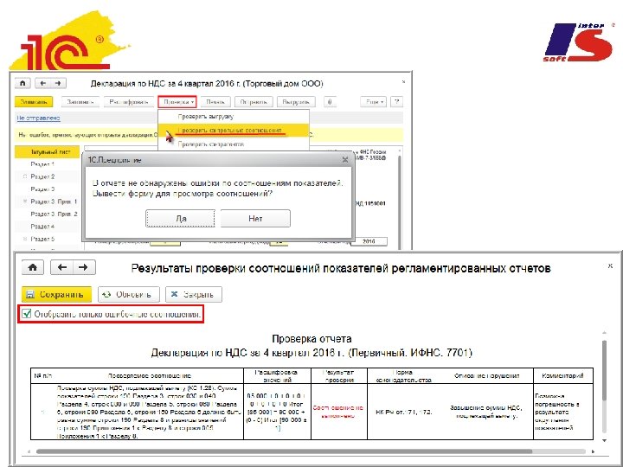Click the 'Завышение суммы НДС' description cell

(x=486, y=412)
